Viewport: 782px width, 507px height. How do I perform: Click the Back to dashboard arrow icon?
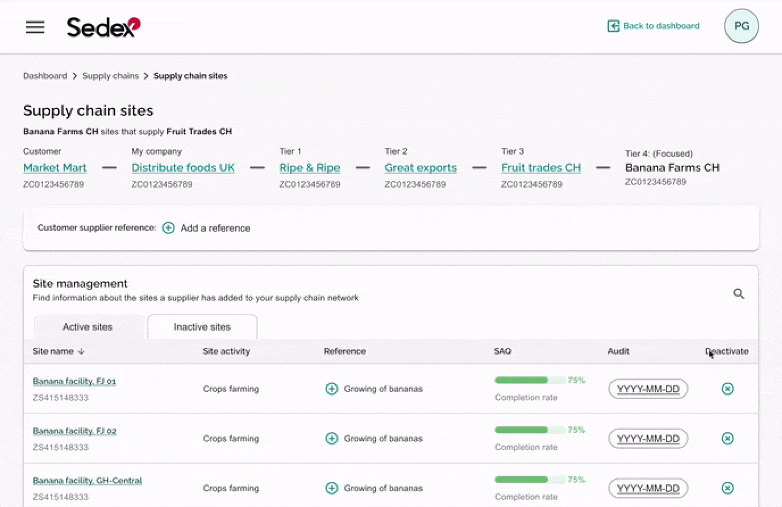[x=613, y=26]
